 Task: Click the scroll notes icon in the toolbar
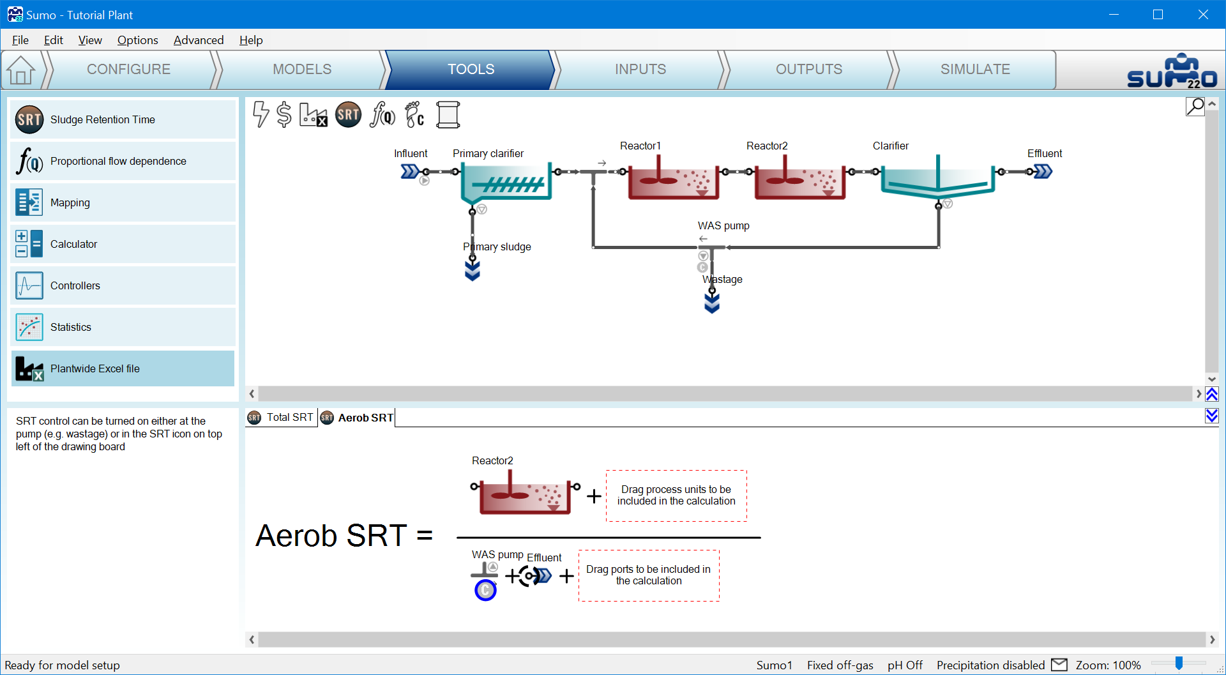[448, 115]
